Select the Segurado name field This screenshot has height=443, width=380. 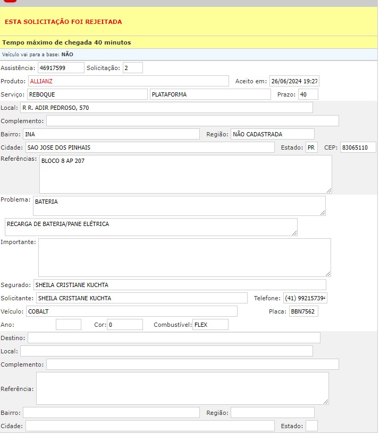tap(179, 285)
